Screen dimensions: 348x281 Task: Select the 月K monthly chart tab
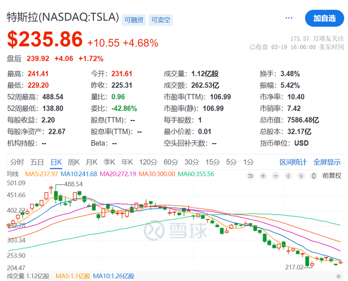click(x=92, y=162)
